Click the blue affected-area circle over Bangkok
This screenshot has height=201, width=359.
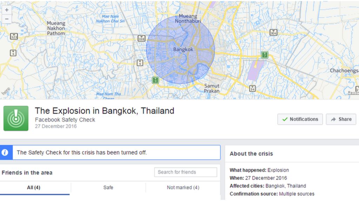click(181, 49)
